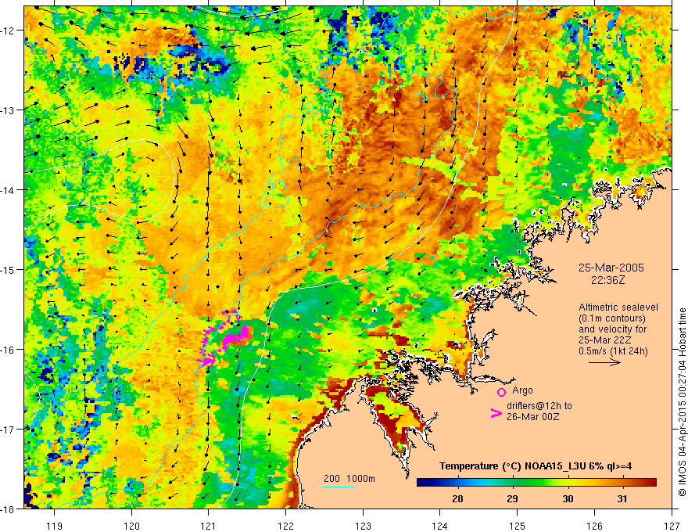Click the longitude axis label 120

pyautogui.click(x=131, y=526)
